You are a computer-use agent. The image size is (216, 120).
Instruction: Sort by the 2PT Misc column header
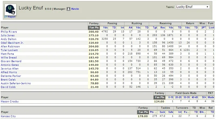(204, 28)
